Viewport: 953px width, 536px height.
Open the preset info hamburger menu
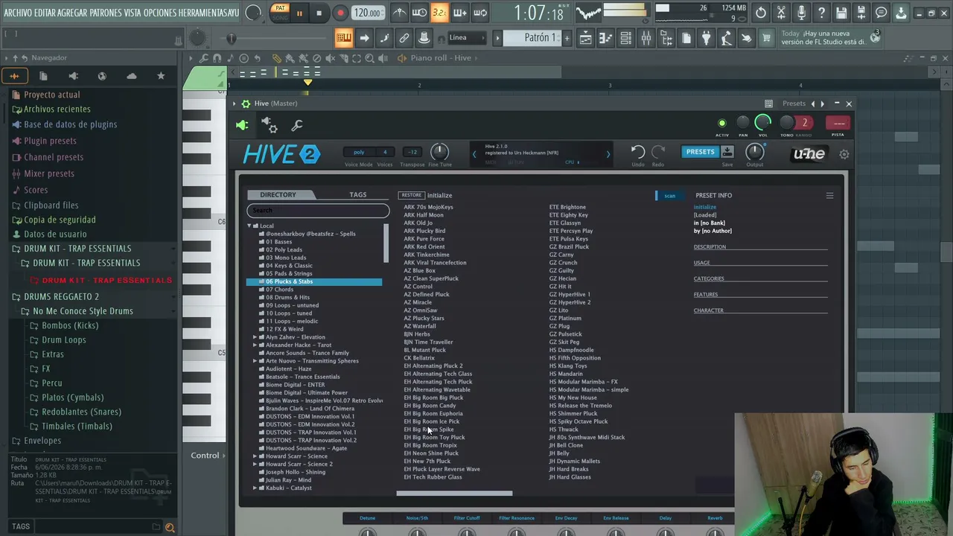(829, 196)
